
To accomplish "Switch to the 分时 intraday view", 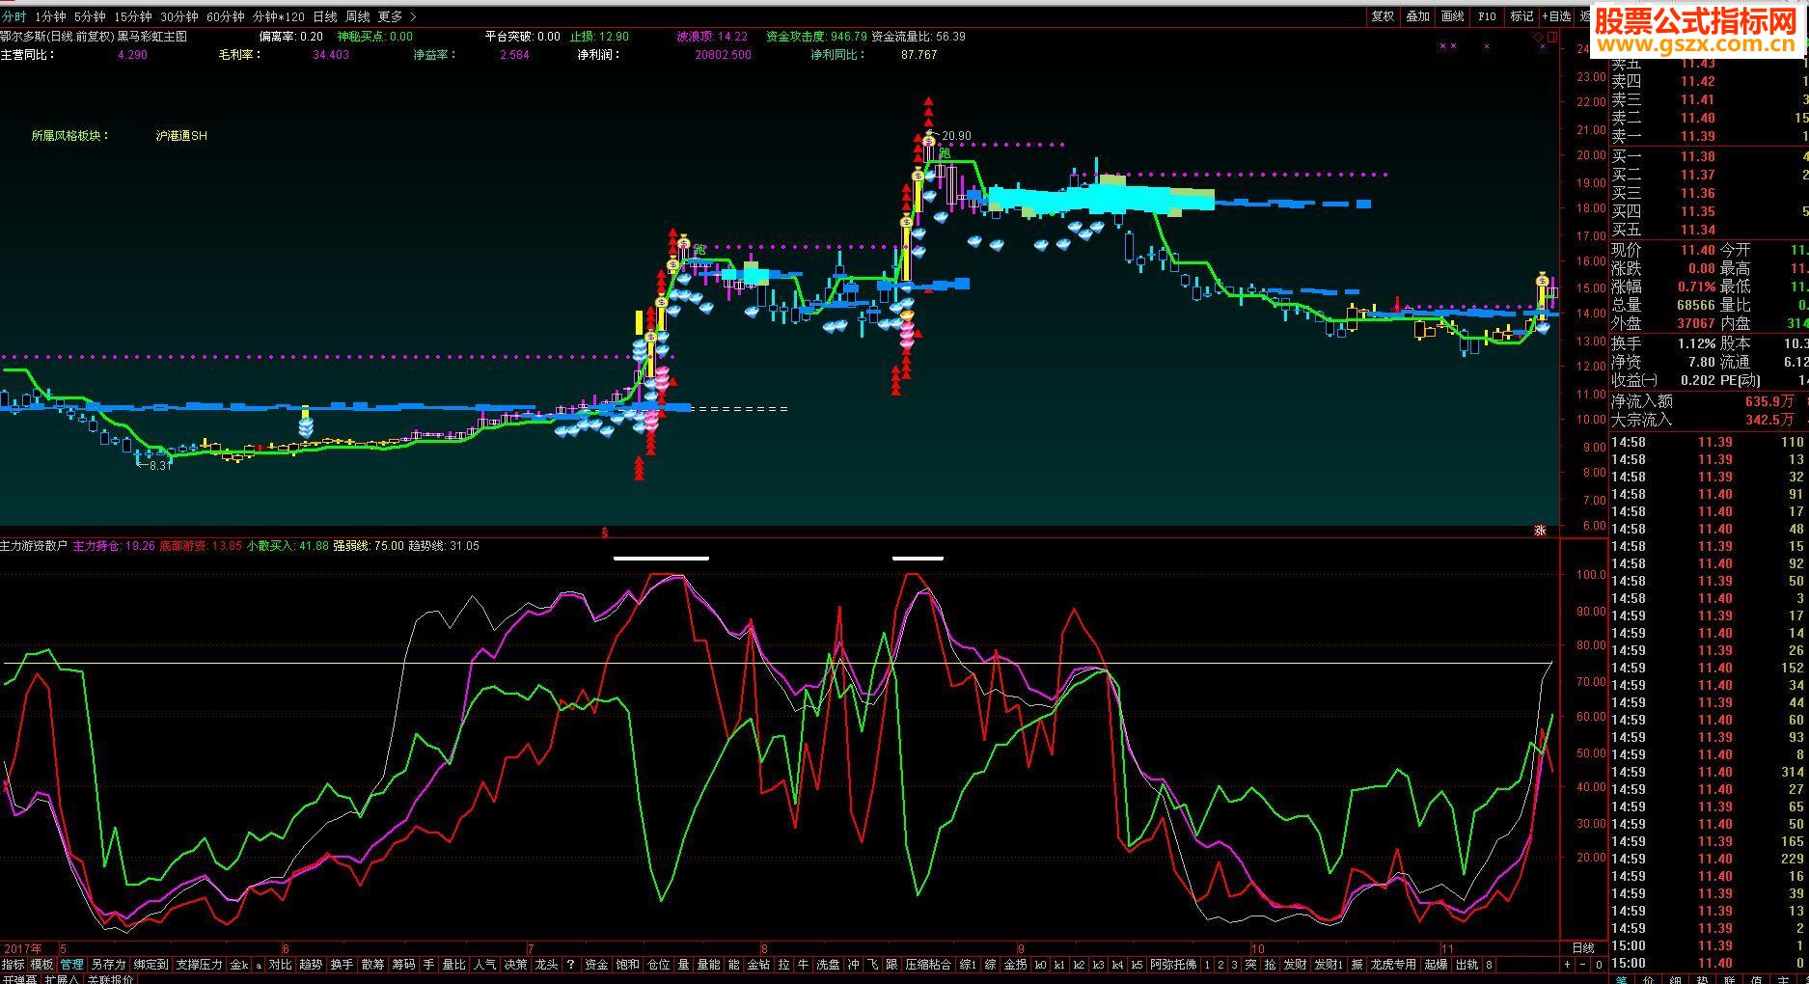I will pyautogui.click(x=14, y=16).
